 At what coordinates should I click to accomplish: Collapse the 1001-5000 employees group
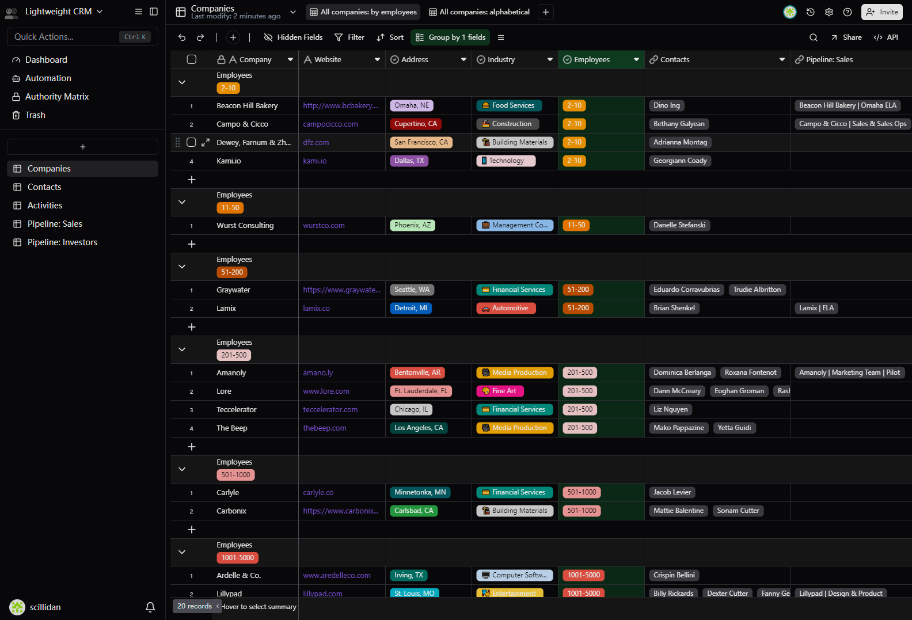182,552
